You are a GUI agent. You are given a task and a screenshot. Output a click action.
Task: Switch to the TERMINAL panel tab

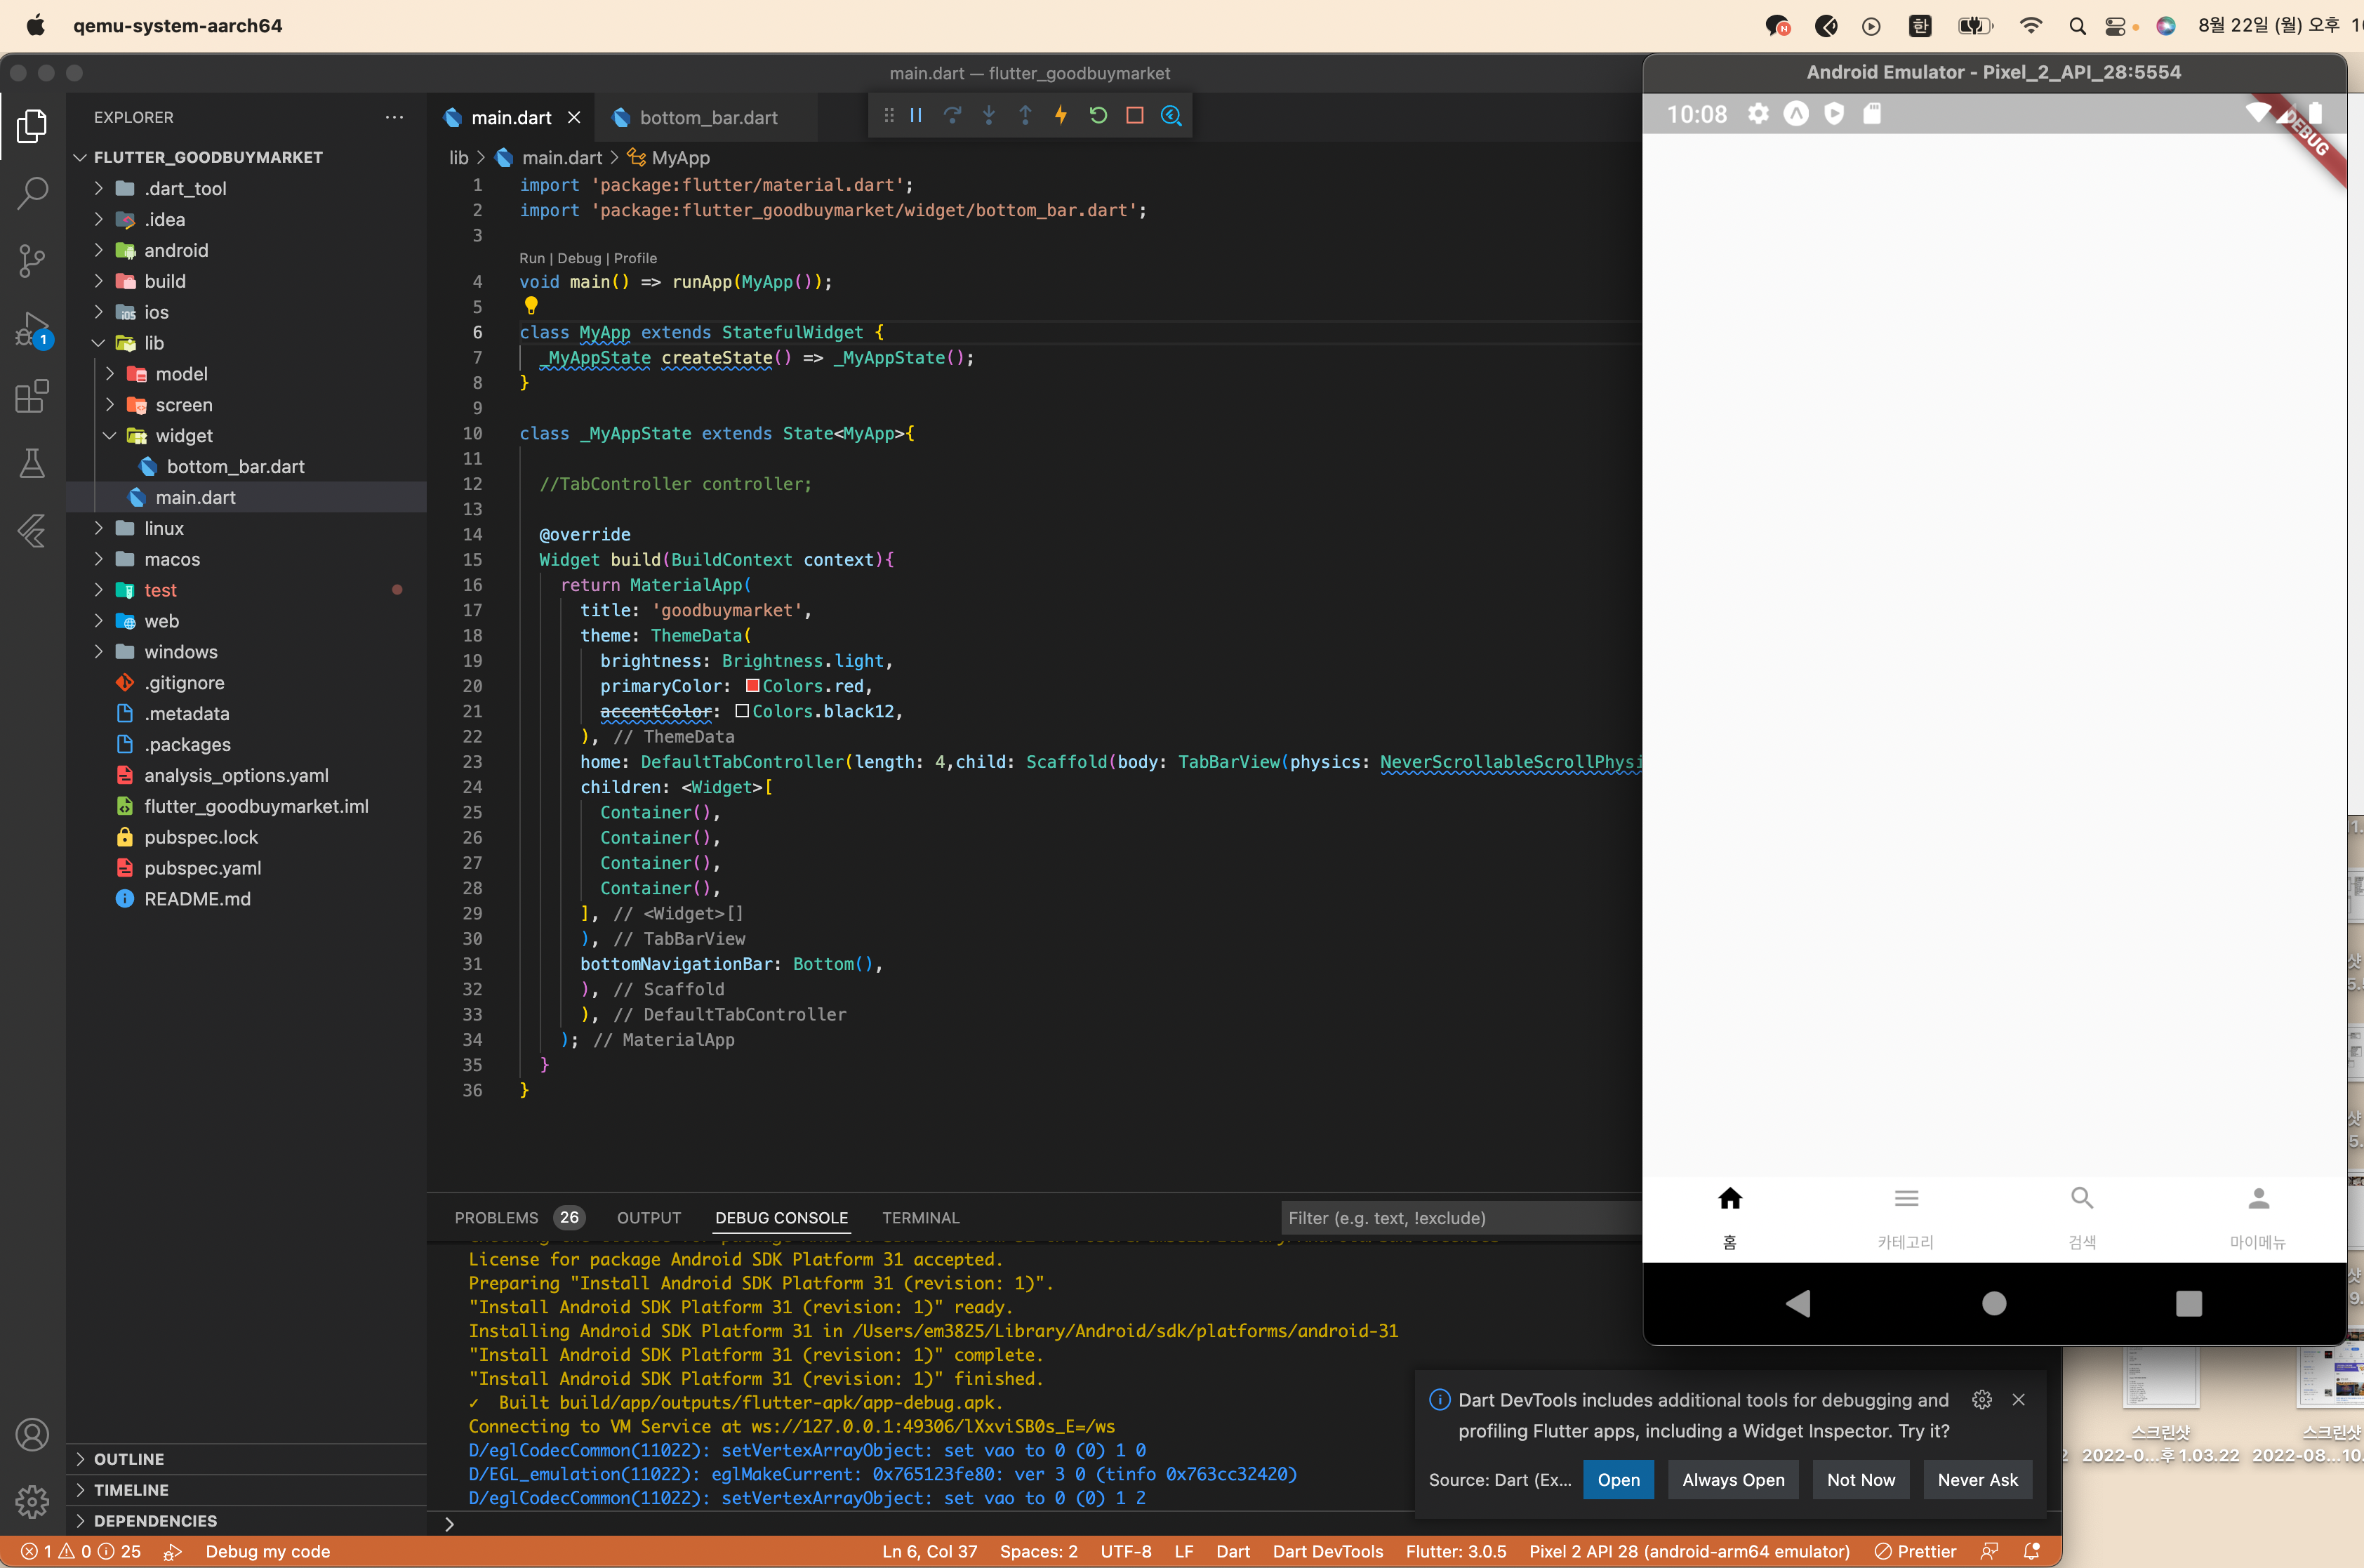pyautogui.click(x=920, y=1218)
